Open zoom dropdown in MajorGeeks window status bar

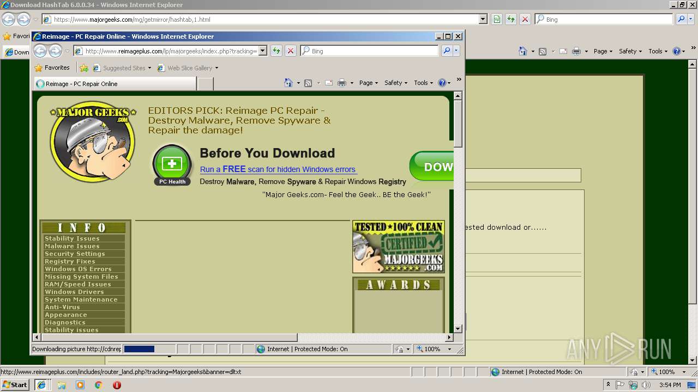tap(684, 372)
